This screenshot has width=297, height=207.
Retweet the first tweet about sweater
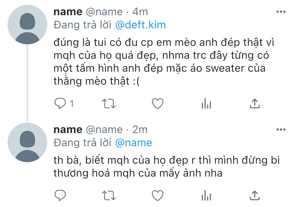tap(109, 104)
